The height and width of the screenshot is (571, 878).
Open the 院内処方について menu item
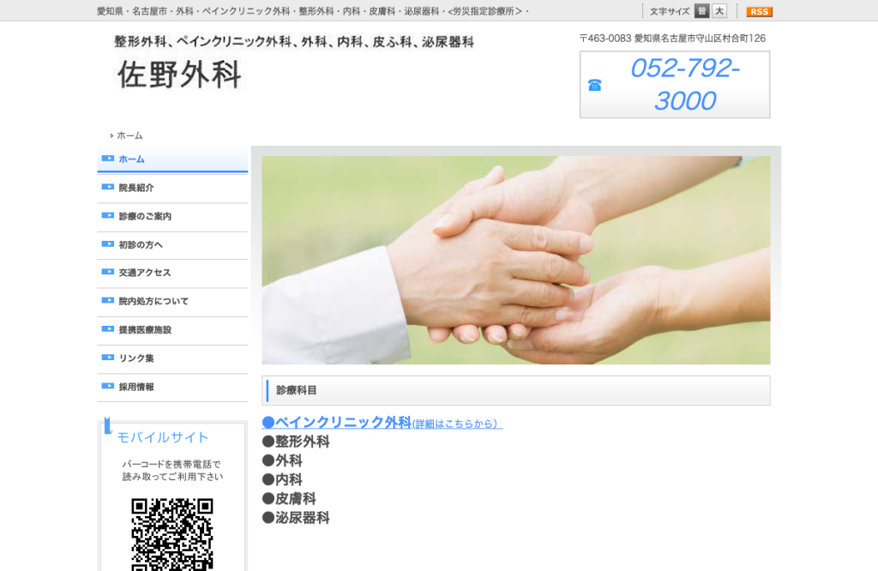172,302
